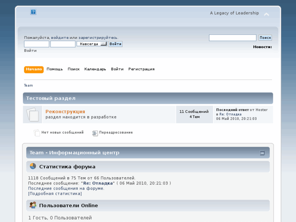Click the Пользователи Online heading
This screenshot has height=222, width=296.
68,205
